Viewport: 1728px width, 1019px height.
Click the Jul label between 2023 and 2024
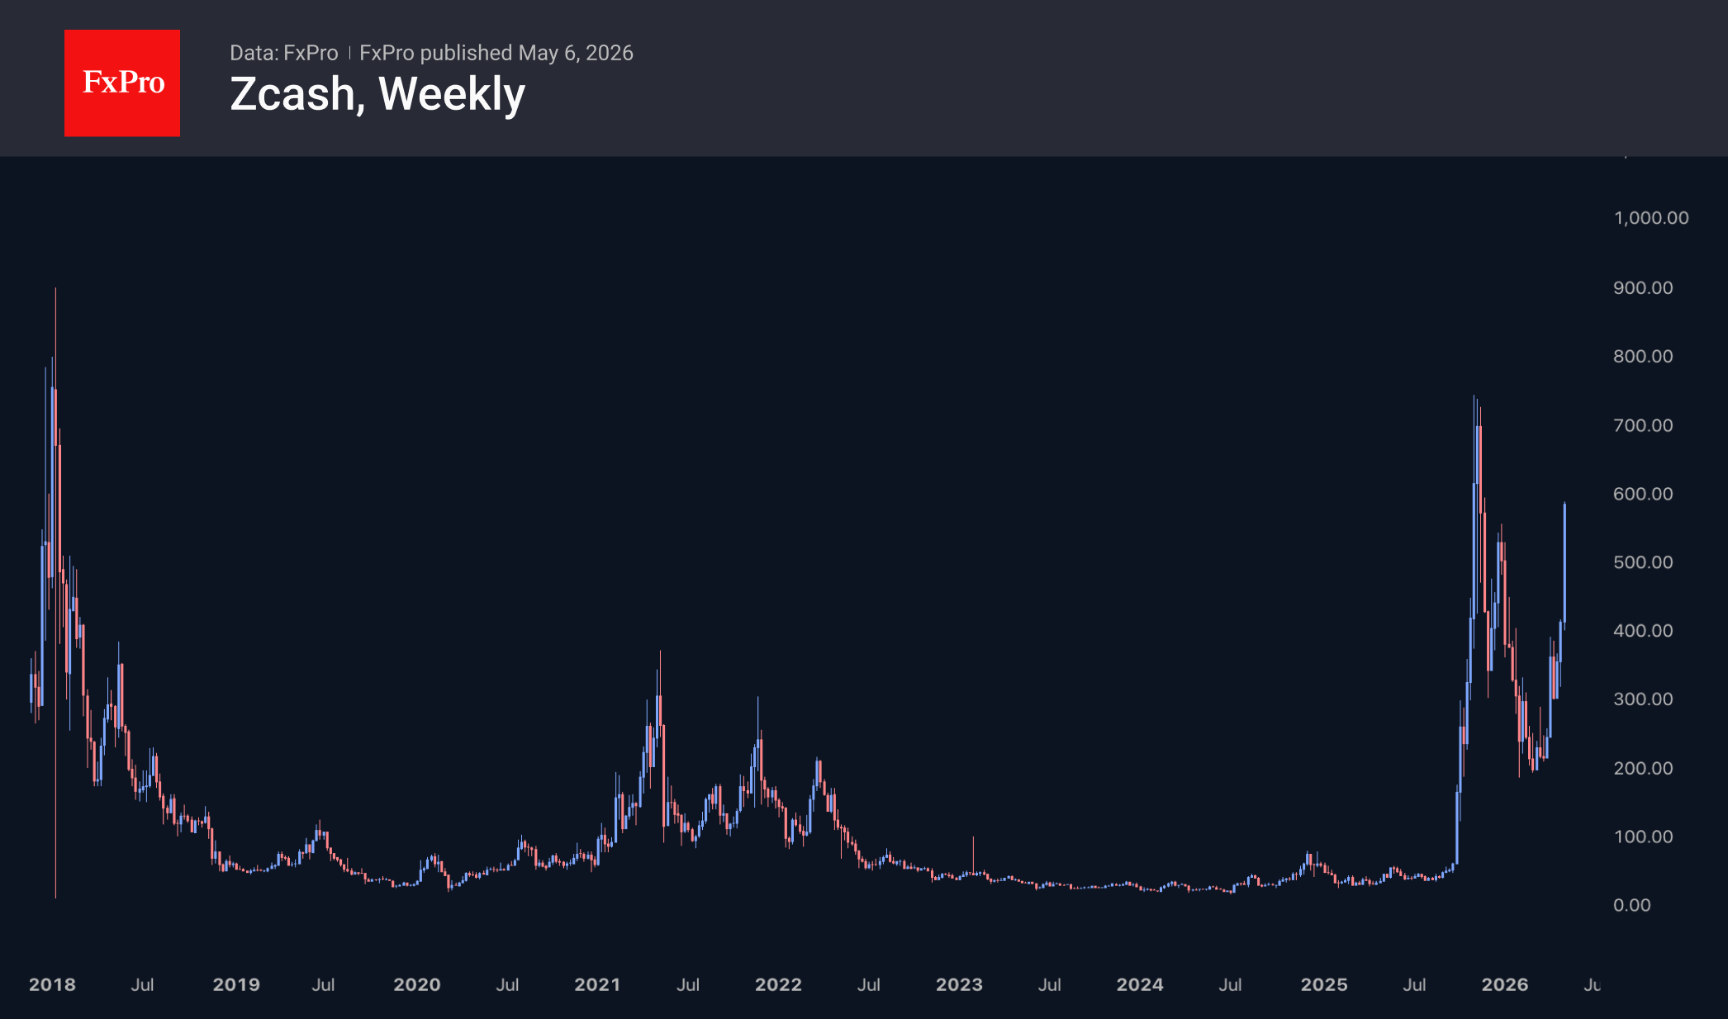pos(1049,985)
